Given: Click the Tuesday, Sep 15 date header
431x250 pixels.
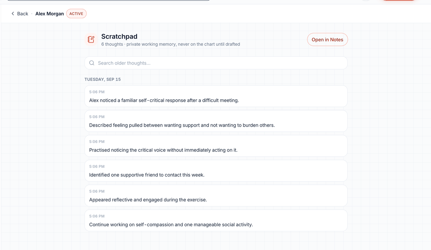Looking at the screenshot, I should coord(103,80).
